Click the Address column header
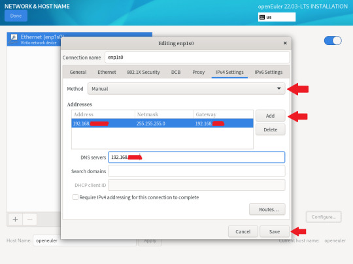The width and height of the screenshot is (353, 264). click(103, 114)
